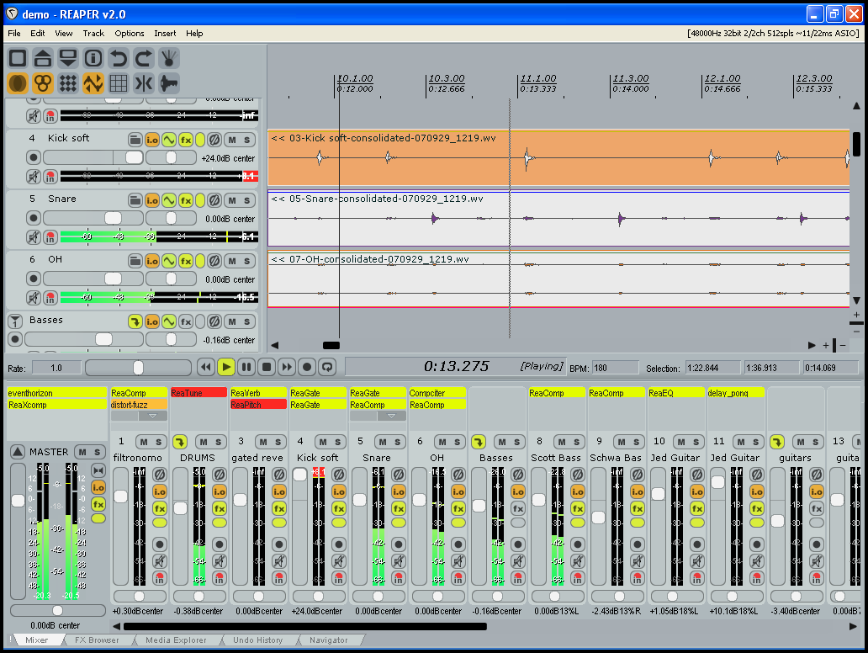The height and width of the screenshot is (653, 868).
Task: Arm record on Snare track
Action: coord(34,218)
